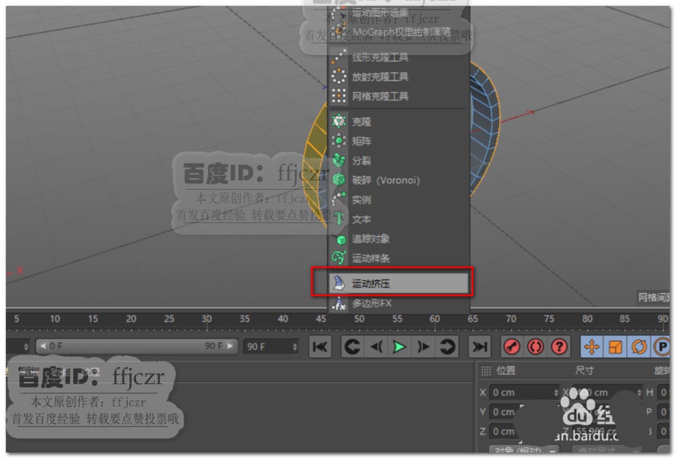Step forward one frame
Image resolution: width=676 pixels, height=459 pixels.
point(423,347)
